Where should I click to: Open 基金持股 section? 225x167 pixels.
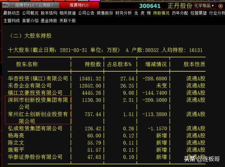coord(49,21)
